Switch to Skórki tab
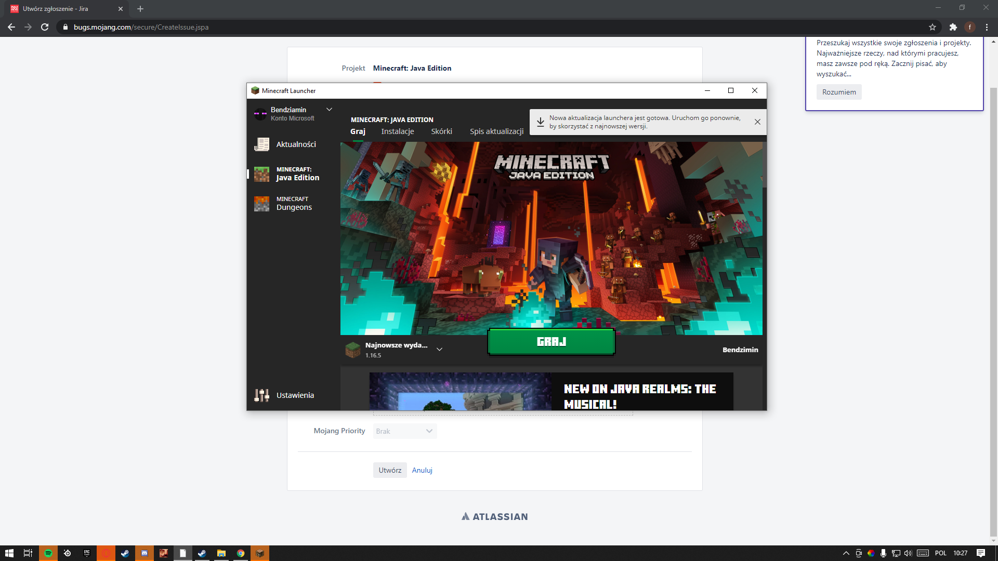Viewport: 998px width, 561px height. [x=441, y=131]
